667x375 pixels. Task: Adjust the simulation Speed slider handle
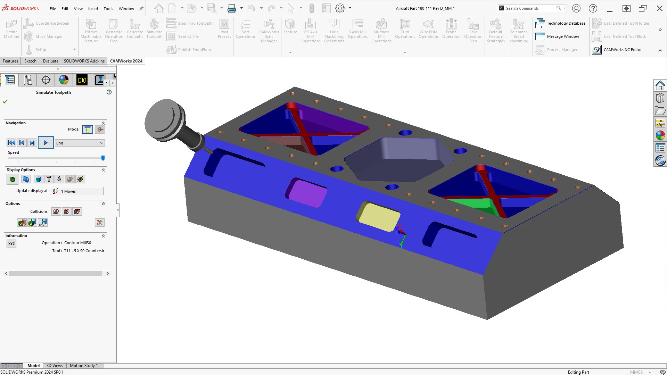click(x=103, y=158)
